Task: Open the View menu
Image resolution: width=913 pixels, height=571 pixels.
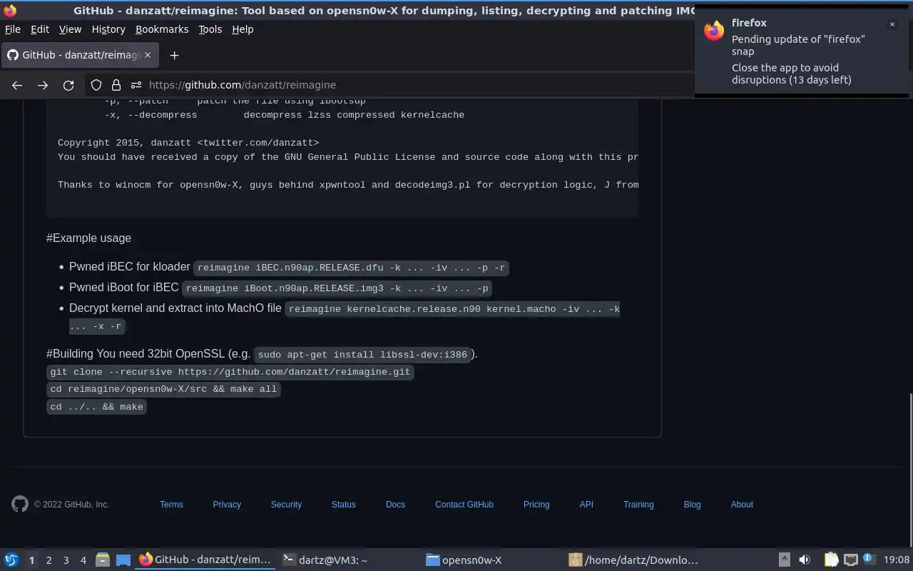Action: (x=70, y=29)
